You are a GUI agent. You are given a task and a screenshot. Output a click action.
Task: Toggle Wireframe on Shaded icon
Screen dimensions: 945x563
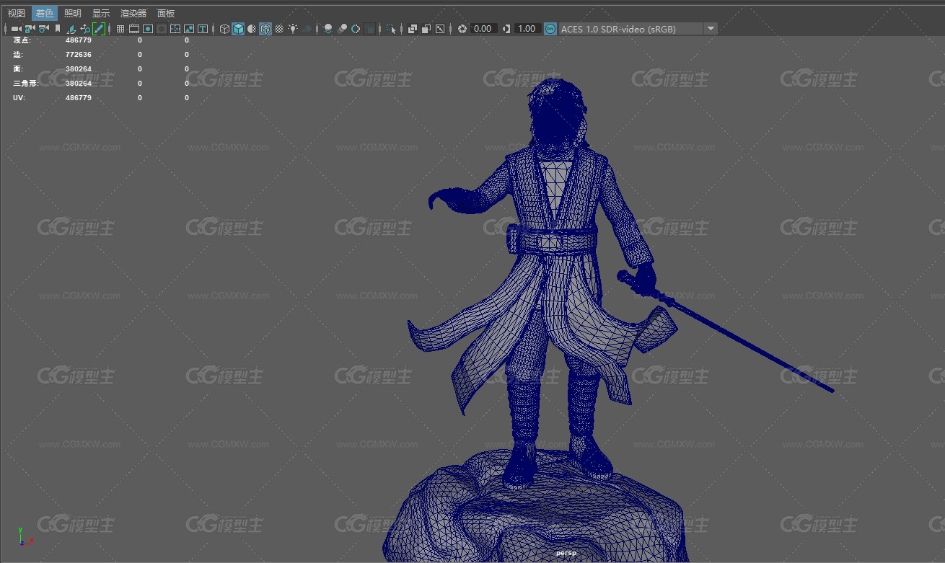pyautogui.click(x=265, y=29)
